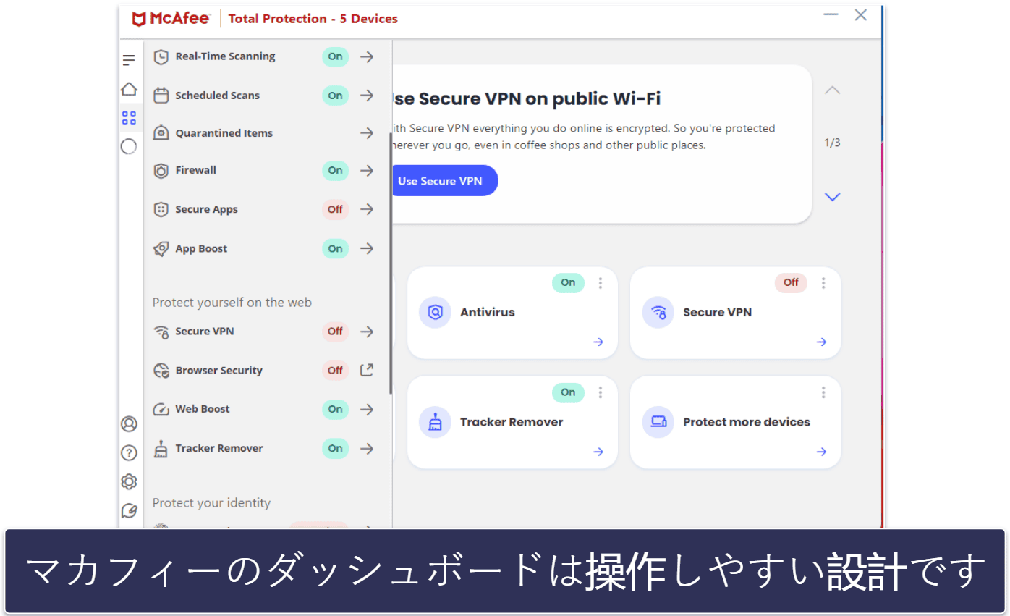1010x616 pixels.
Task: Click the Scheduled Scans calendar icon
Action: pyautogui.click(x=161, y=96)
